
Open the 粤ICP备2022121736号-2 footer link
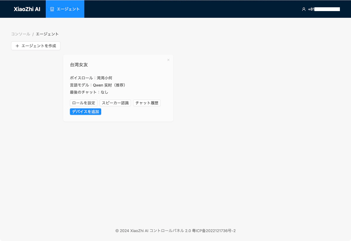(x=214, y=231)
